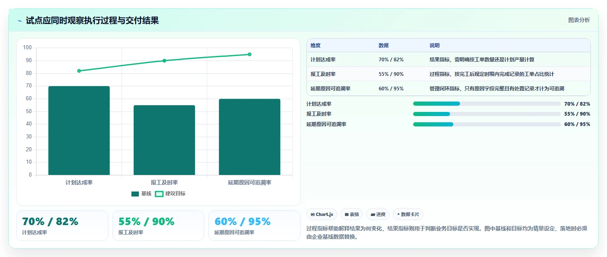Click the 试点应同时观察执行过程与交付结果 title
The image size is (607, 257).
[x=92, y=21]
